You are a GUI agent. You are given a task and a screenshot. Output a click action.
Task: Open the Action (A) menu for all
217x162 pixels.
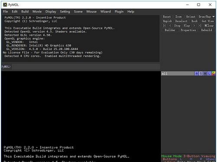tap(197, 74)
